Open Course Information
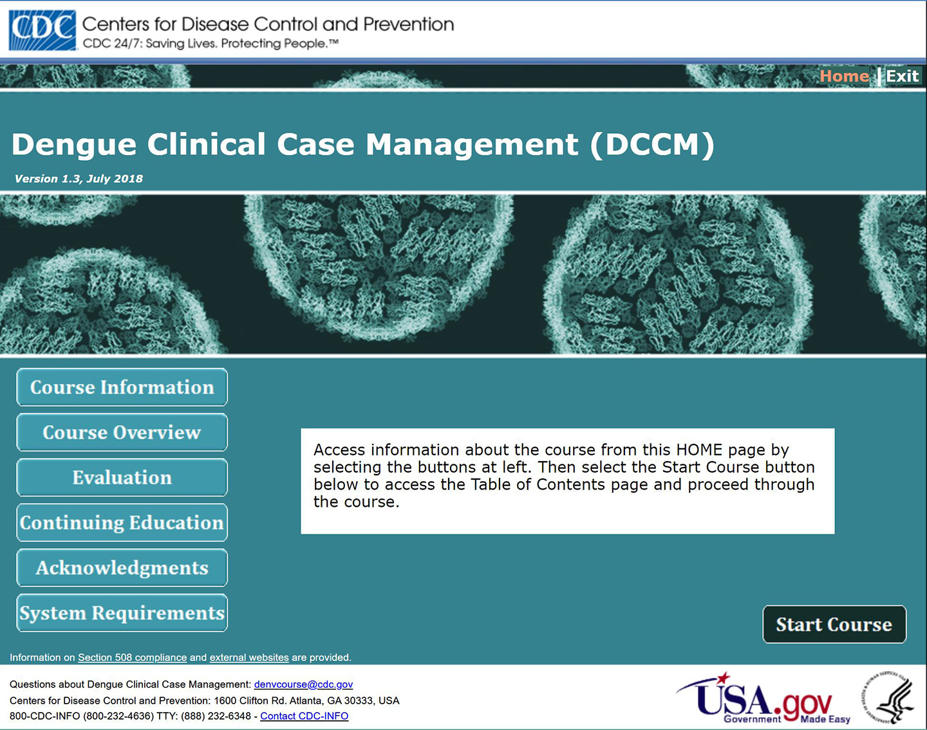The height and width of the screenshot is (730, 927). coord(122,387)
